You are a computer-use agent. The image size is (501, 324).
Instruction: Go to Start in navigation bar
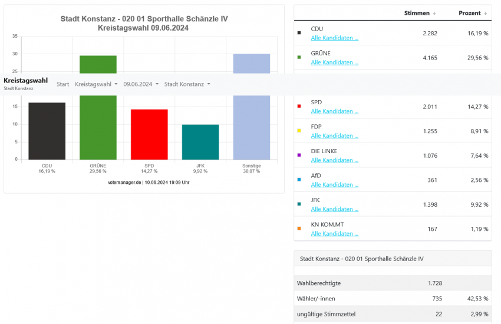[62, 84]
